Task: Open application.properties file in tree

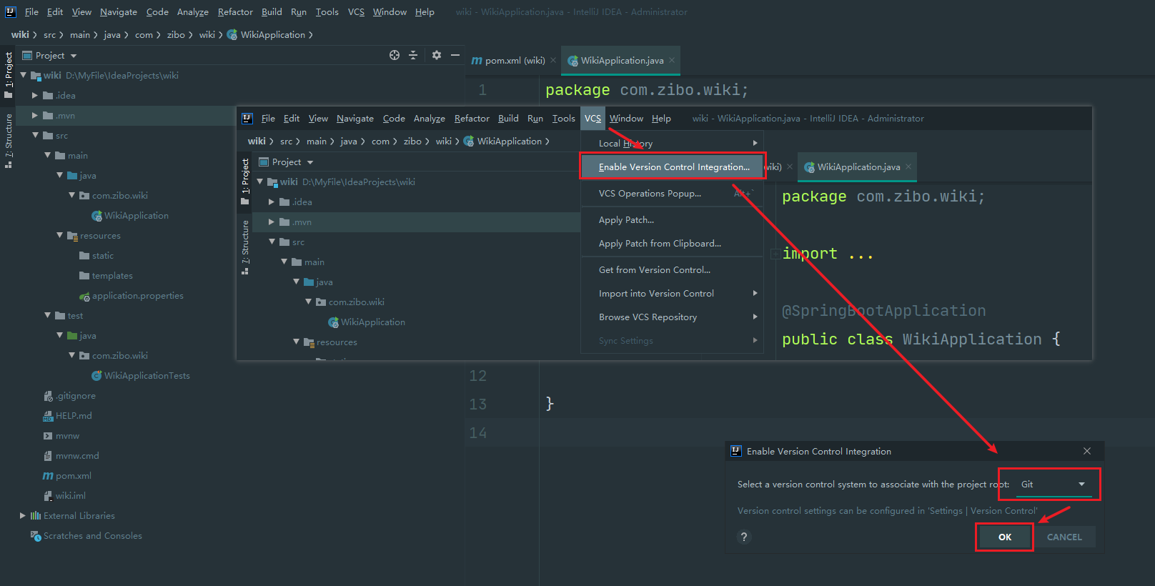Action: 132,295
